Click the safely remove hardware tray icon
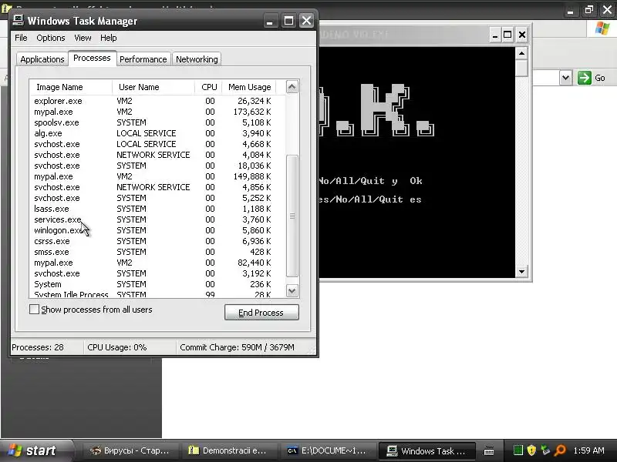Viewport: 617px width, 462px height. pyautogui.click(x=545, y=450)
